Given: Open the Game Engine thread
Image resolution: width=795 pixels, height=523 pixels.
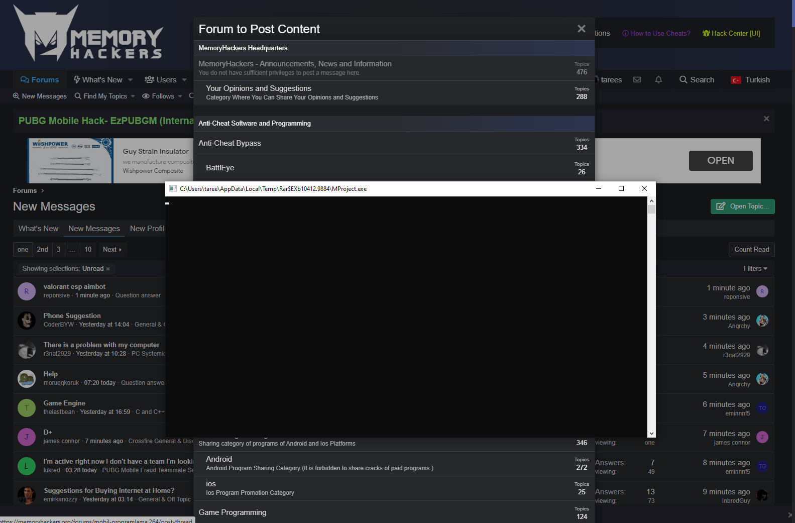Looking at the screenshot, I should tap(64, 403).
